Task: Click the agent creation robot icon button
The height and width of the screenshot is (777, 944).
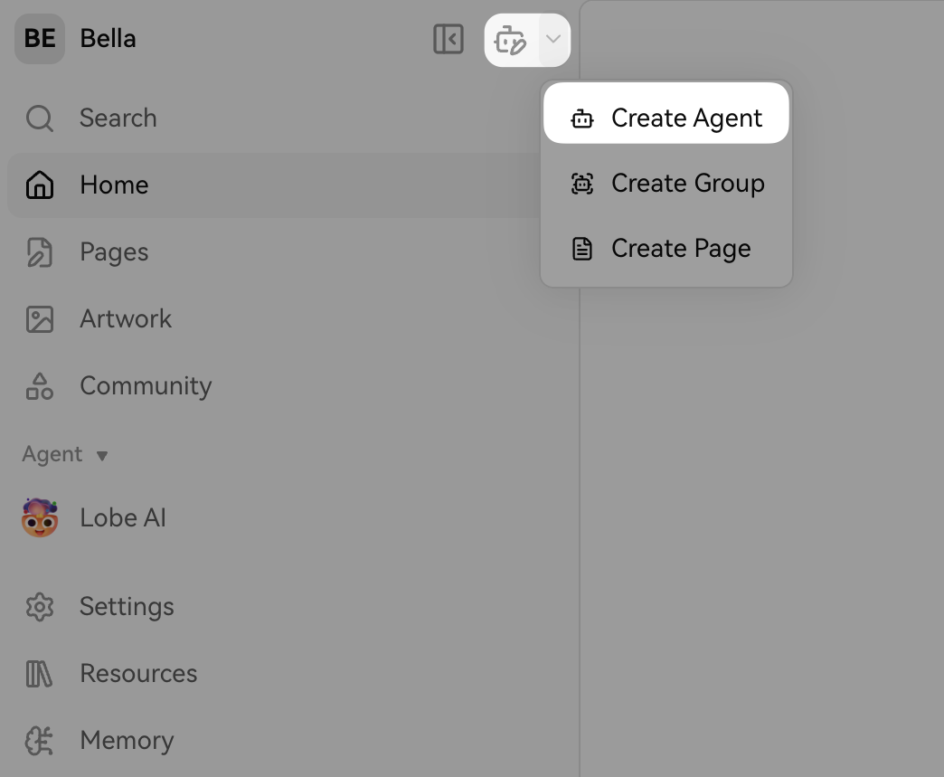Action: [511, 40]
